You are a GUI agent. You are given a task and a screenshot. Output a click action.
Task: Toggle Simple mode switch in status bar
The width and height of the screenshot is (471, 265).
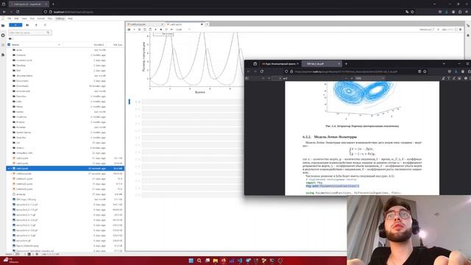pyautogui.click(x=16, y=254)
